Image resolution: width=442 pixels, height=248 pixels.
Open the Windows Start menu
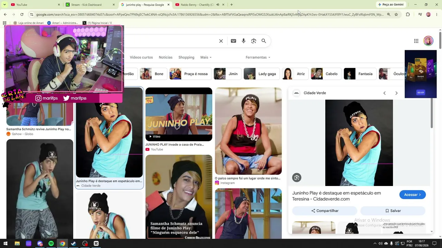click(6, 244)
